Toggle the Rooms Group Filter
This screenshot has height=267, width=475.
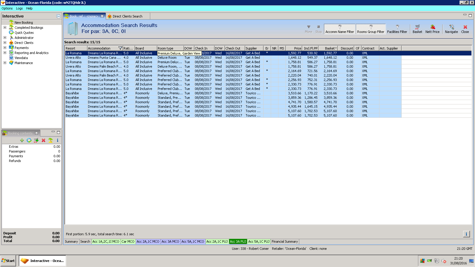click(x=370, y=29)
